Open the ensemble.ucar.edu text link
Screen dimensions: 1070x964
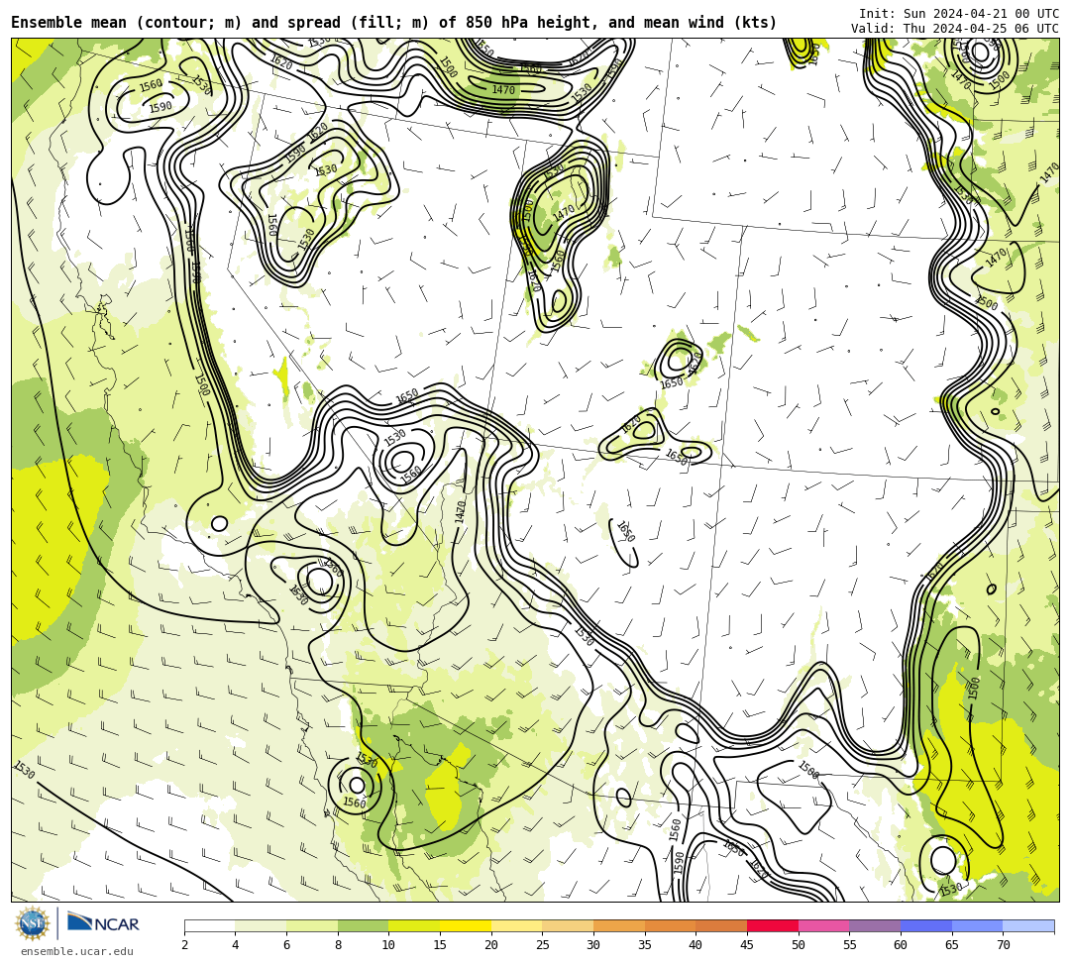[77, 951]
